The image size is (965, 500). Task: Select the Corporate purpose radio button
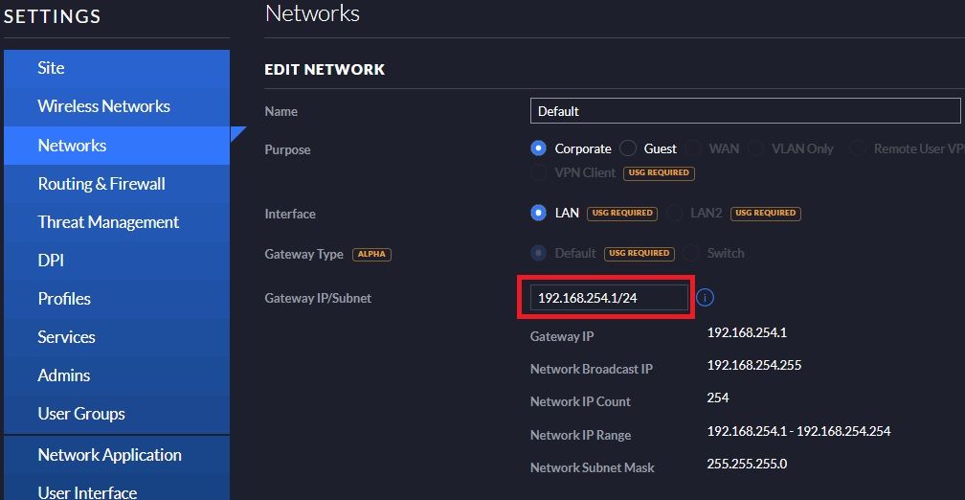pyautogui.click(x=539, y=148)
